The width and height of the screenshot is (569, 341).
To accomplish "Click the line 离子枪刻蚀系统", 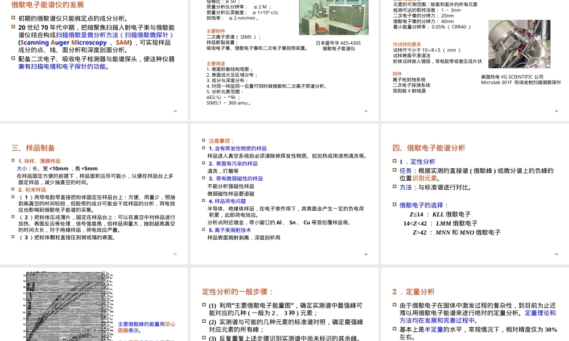I will coord(409,80).
